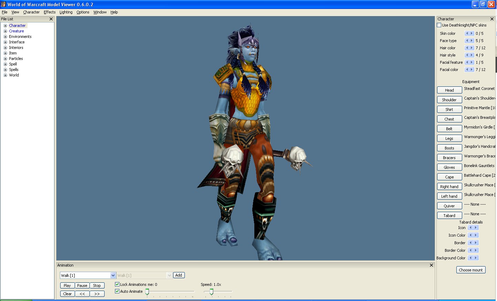Previous tabard Background Color arrow
Screen dimensions: 497x301
[470, 258]
